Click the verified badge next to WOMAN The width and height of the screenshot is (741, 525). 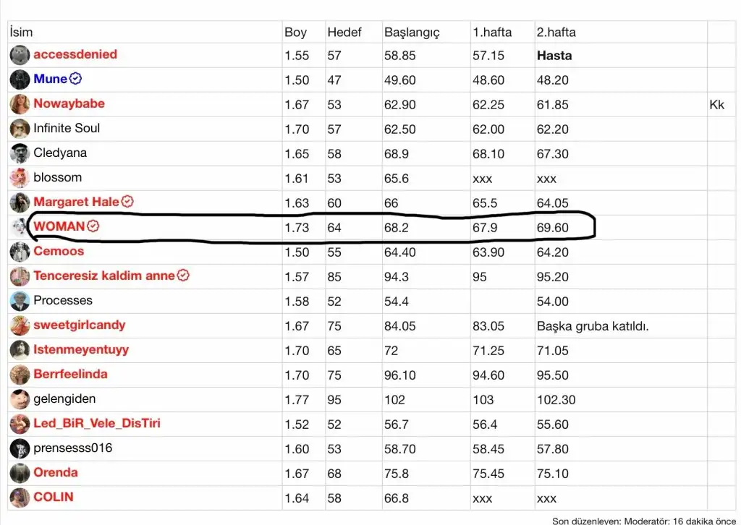pyautogui.click(x=93, y=226)
